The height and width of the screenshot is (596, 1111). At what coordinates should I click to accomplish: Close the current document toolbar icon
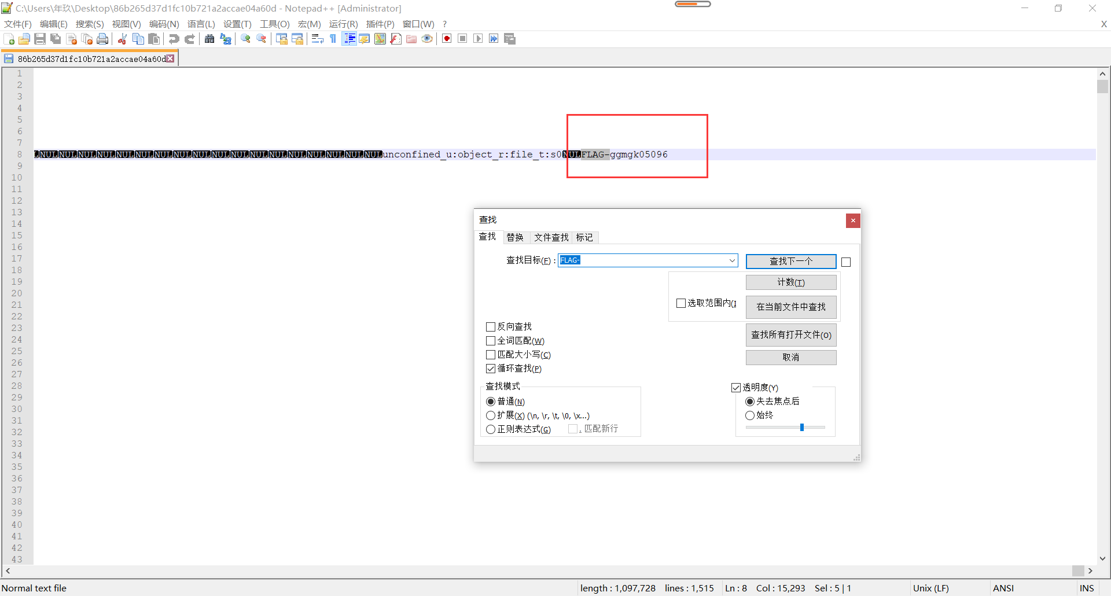72,39
